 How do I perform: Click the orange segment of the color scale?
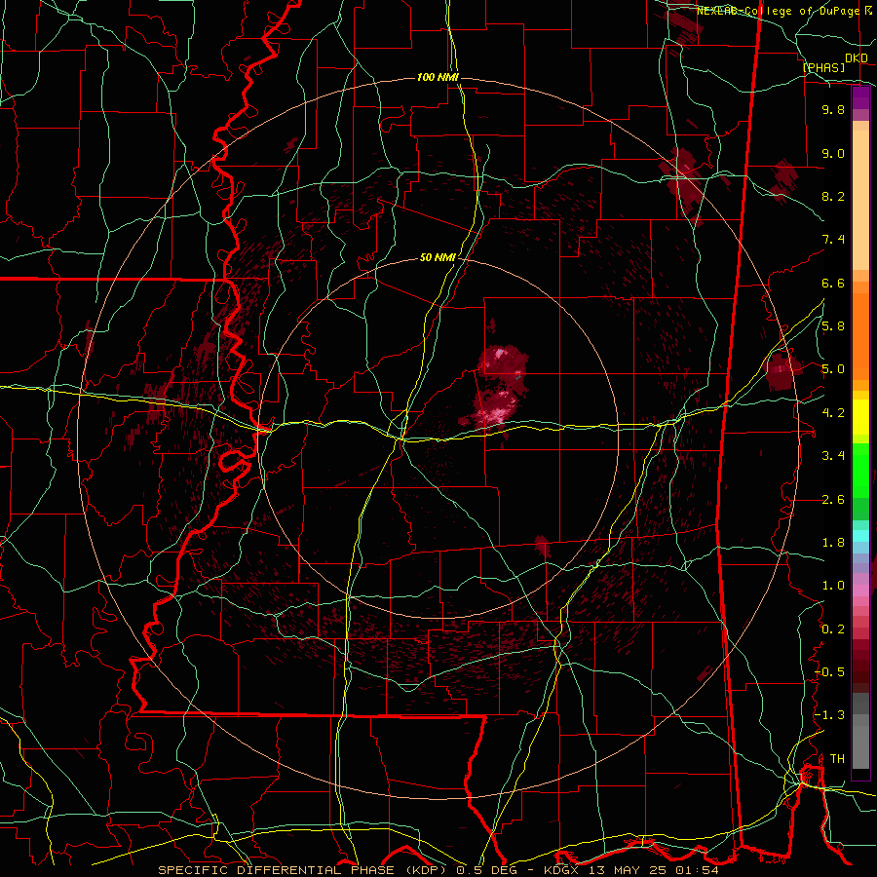tap(860, 335)
